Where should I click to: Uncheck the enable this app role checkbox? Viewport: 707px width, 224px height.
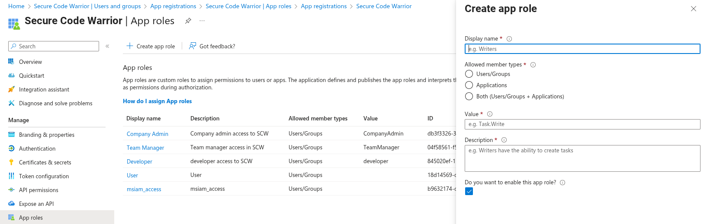[x=469, y=192]
